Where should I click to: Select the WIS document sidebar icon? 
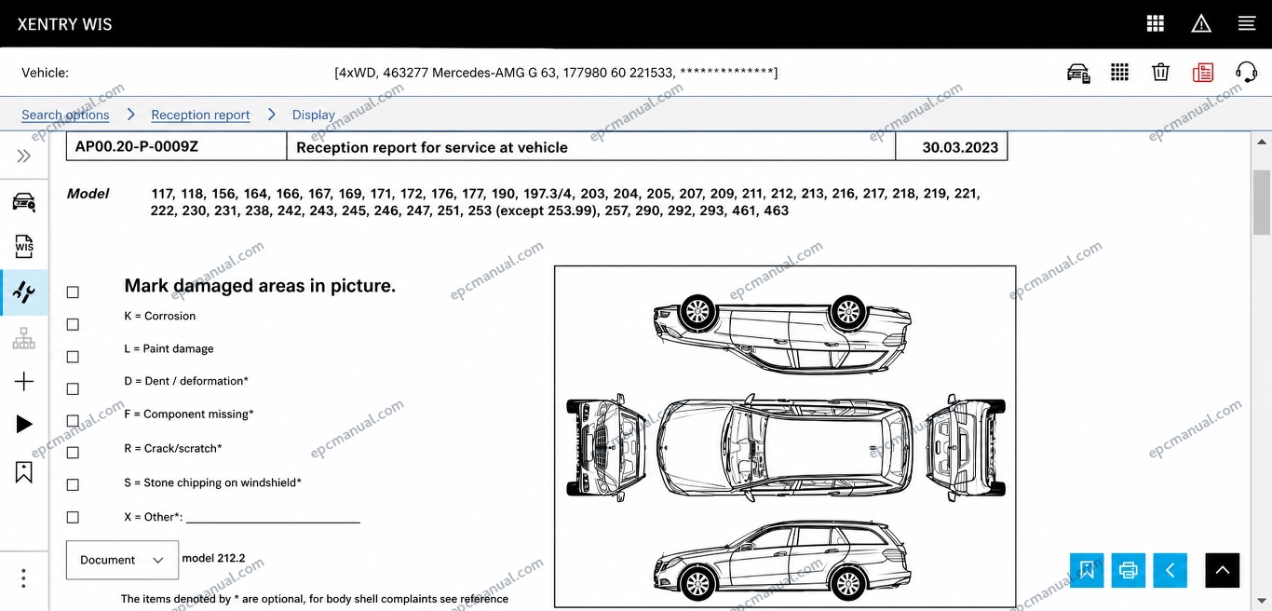[x=24, y=246]
